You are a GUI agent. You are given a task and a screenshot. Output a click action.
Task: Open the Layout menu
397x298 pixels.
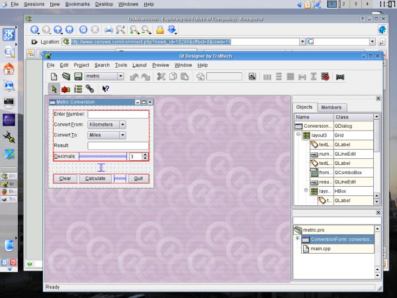coord(140,65)
